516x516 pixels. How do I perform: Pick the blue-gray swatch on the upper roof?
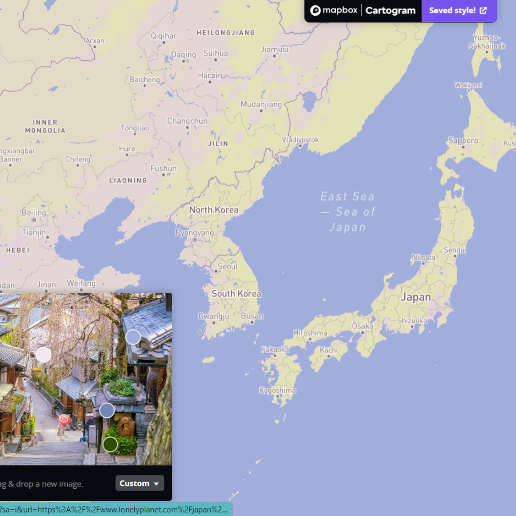pyautogui.click(x=133, y=336)
